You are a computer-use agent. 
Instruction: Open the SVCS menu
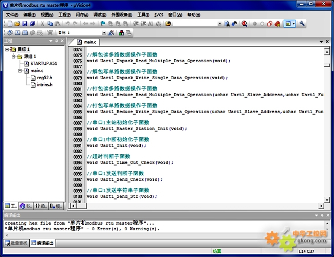tap(159, 15)
